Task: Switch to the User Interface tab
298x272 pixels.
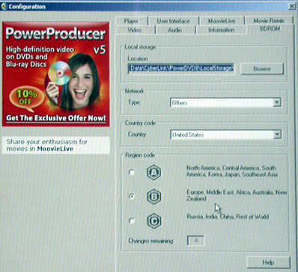Action: click(x=173, y=21)
